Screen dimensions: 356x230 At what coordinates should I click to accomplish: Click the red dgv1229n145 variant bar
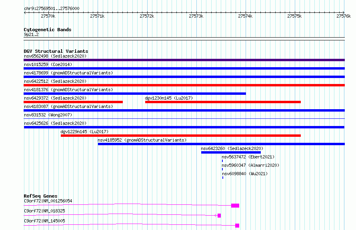pyautogui.click(x=181, y=136)
